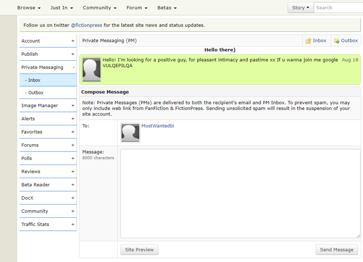The width and height of the screenshot is (363, 262).
Task: Open the Browse dropdown menu
Action: (x=29, y=8)
